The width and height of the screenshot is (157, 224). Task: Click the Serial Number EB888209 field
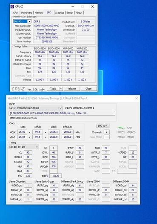pyautogui.click(x=47, y=41)
